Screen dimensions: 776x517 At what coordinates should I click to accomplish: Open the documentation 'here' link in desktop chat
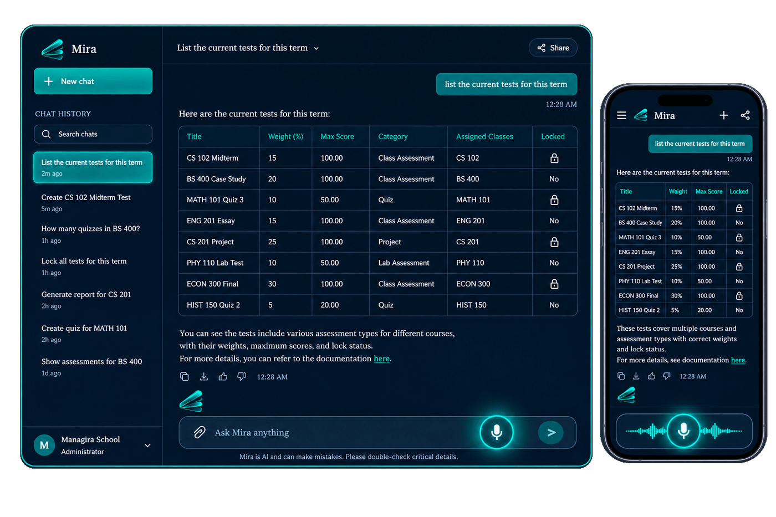coord(382,359)
